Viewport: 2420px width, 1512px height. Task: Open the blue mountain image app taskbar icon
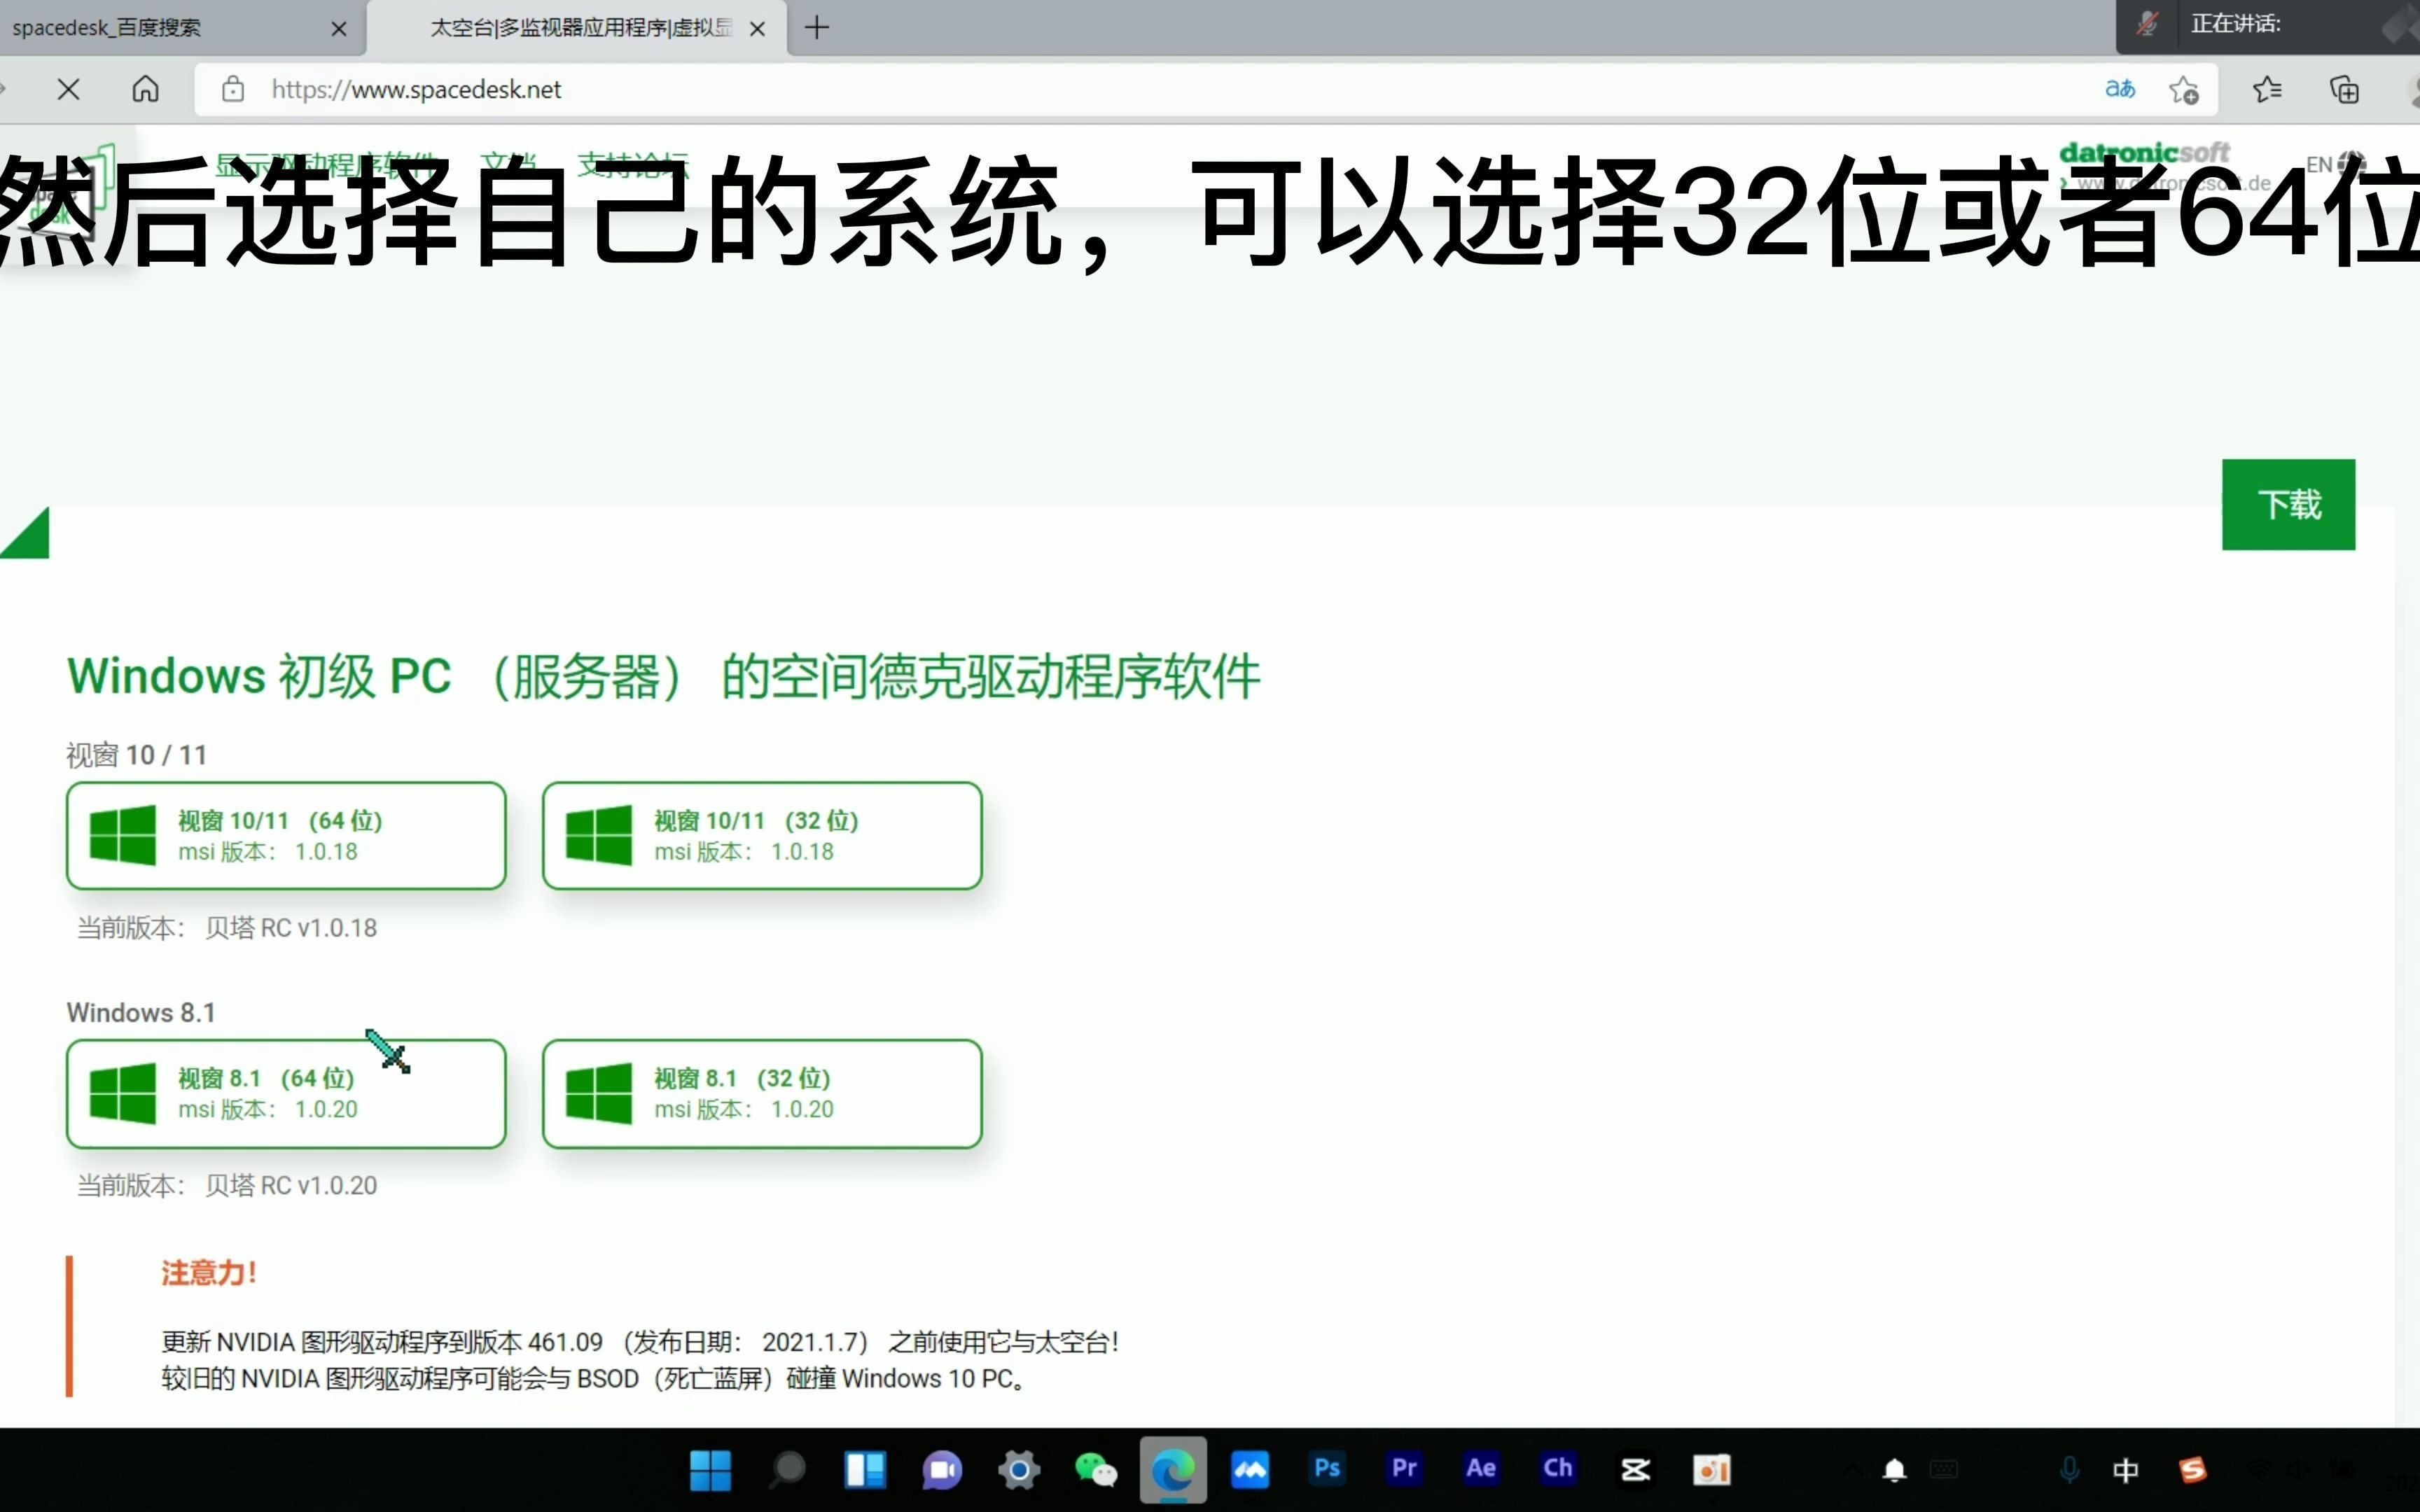[x=1250, y=1470]
